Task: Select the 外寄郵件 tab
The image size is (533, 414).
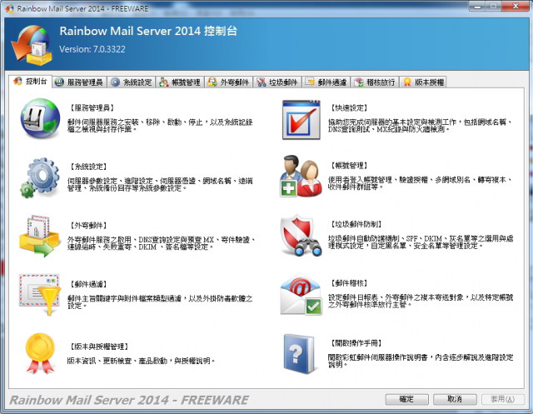Action: pyautogui.click(x=229, y=82)
